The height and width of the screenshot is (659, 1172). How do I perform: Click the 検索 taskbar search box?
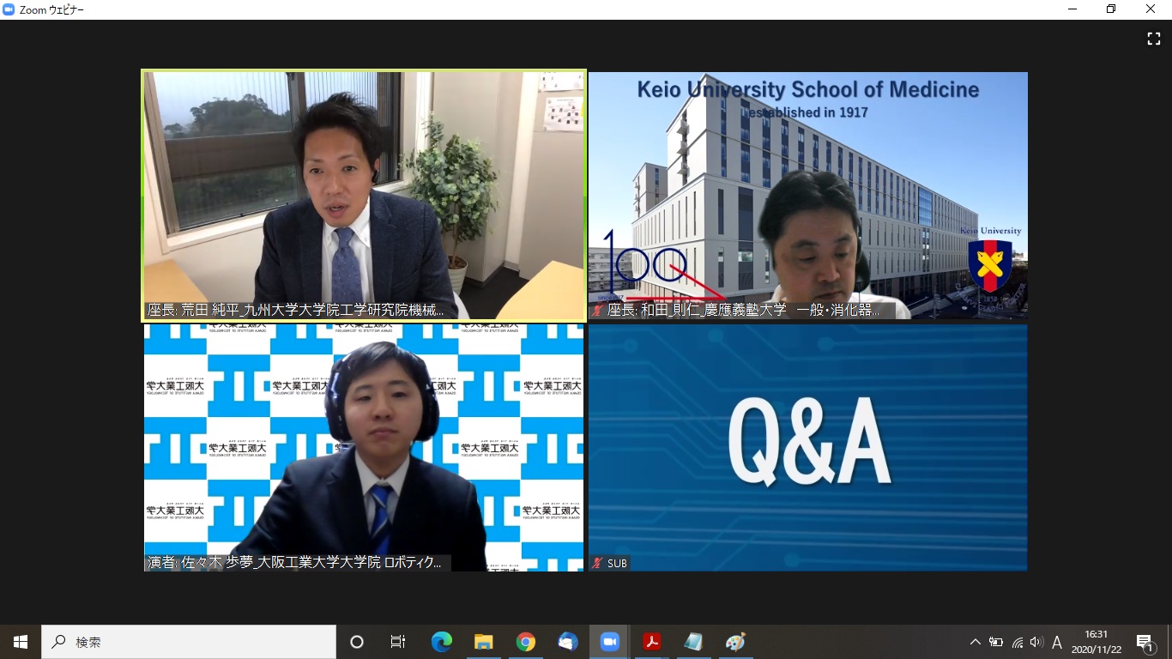click(189, 642)
